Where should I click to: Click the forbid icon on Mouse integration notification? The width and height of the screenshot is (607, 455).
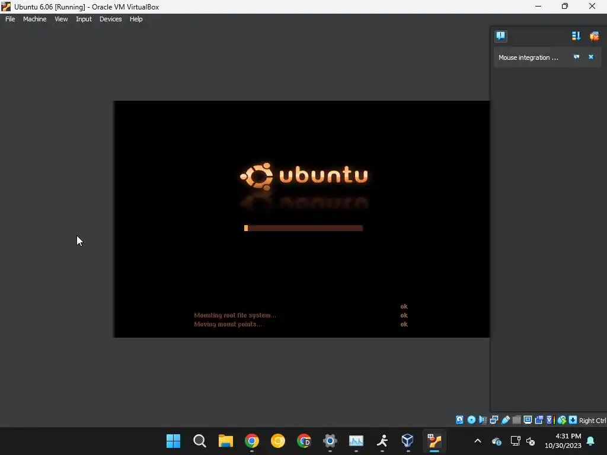coord(576,57)
